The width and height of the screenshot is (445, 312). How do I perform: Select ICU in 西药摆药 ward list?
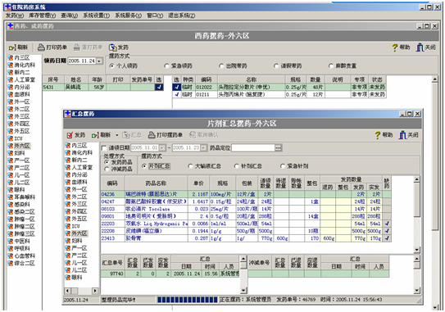point(16,138)
